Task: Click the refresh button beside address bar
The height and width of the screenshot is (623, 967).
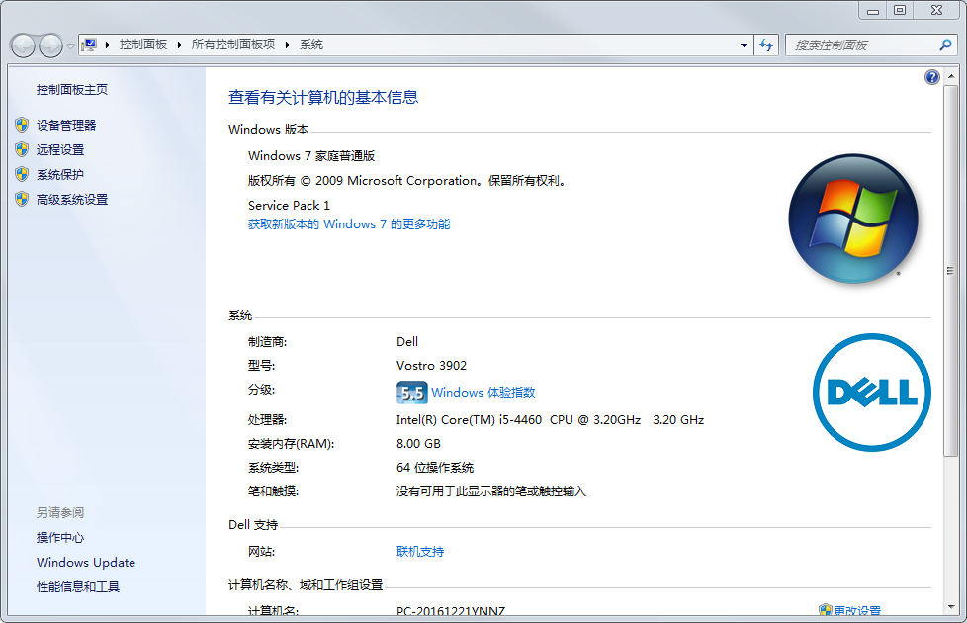Action: click(x=766, y=44)
